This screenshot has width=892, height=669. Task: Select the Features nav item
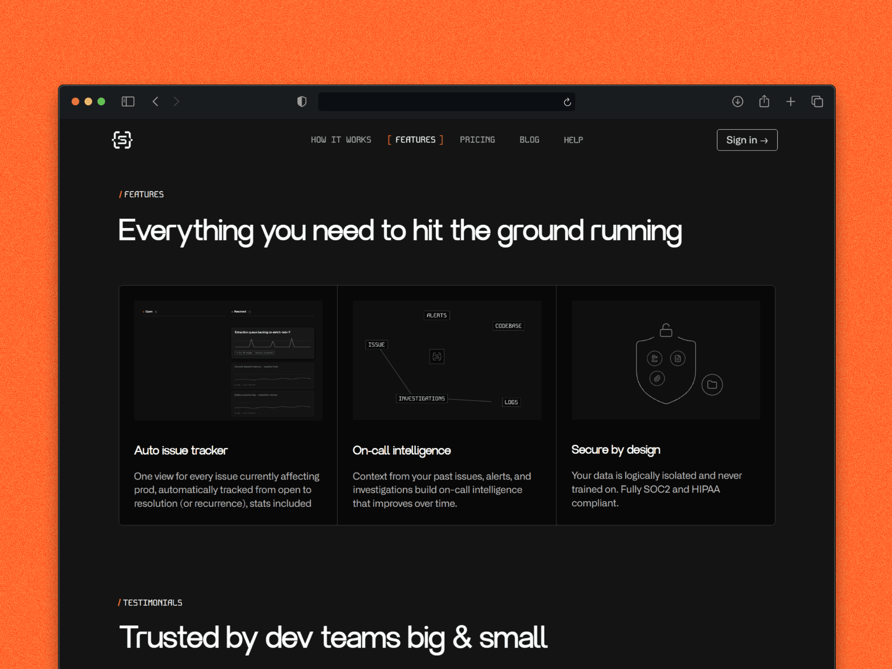415,140
